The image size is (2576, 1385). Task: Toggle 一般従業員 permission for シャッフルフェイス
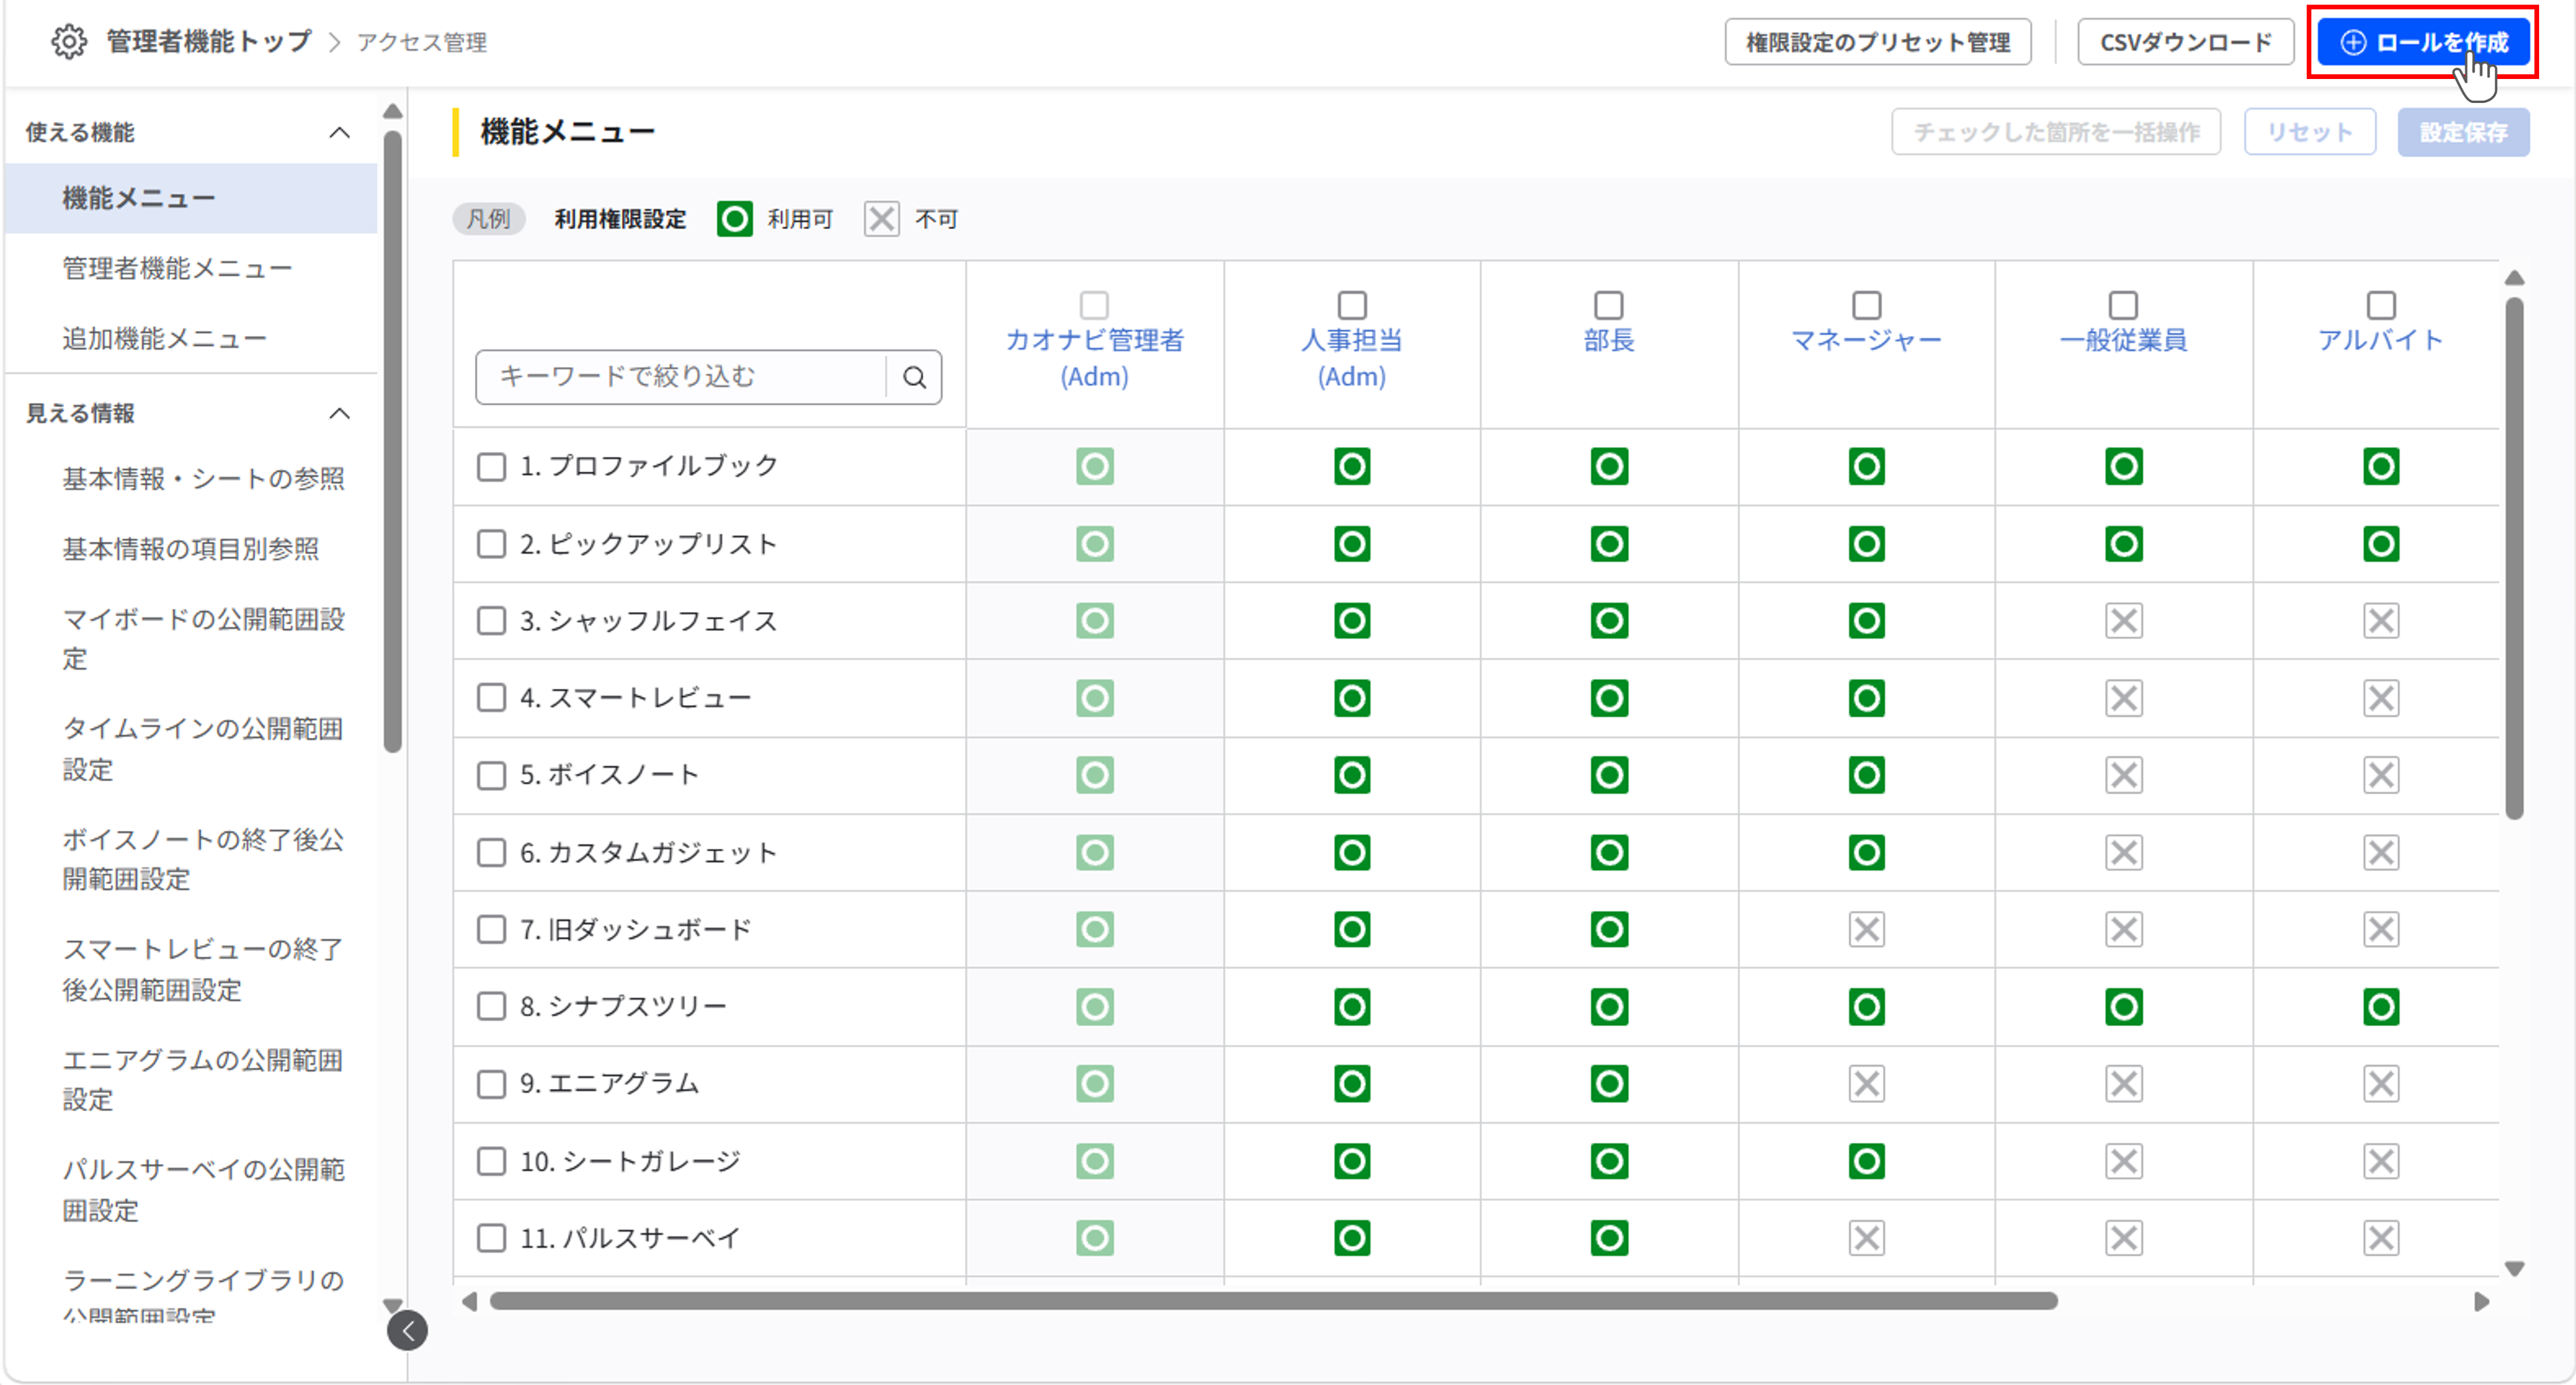click(2124, 621)
